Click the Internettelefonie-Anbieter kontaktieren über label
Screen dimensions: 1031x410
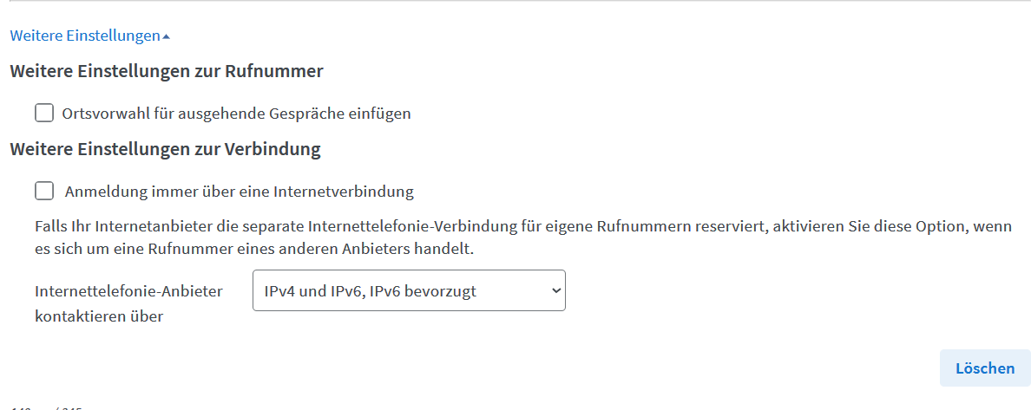(128, 303)
